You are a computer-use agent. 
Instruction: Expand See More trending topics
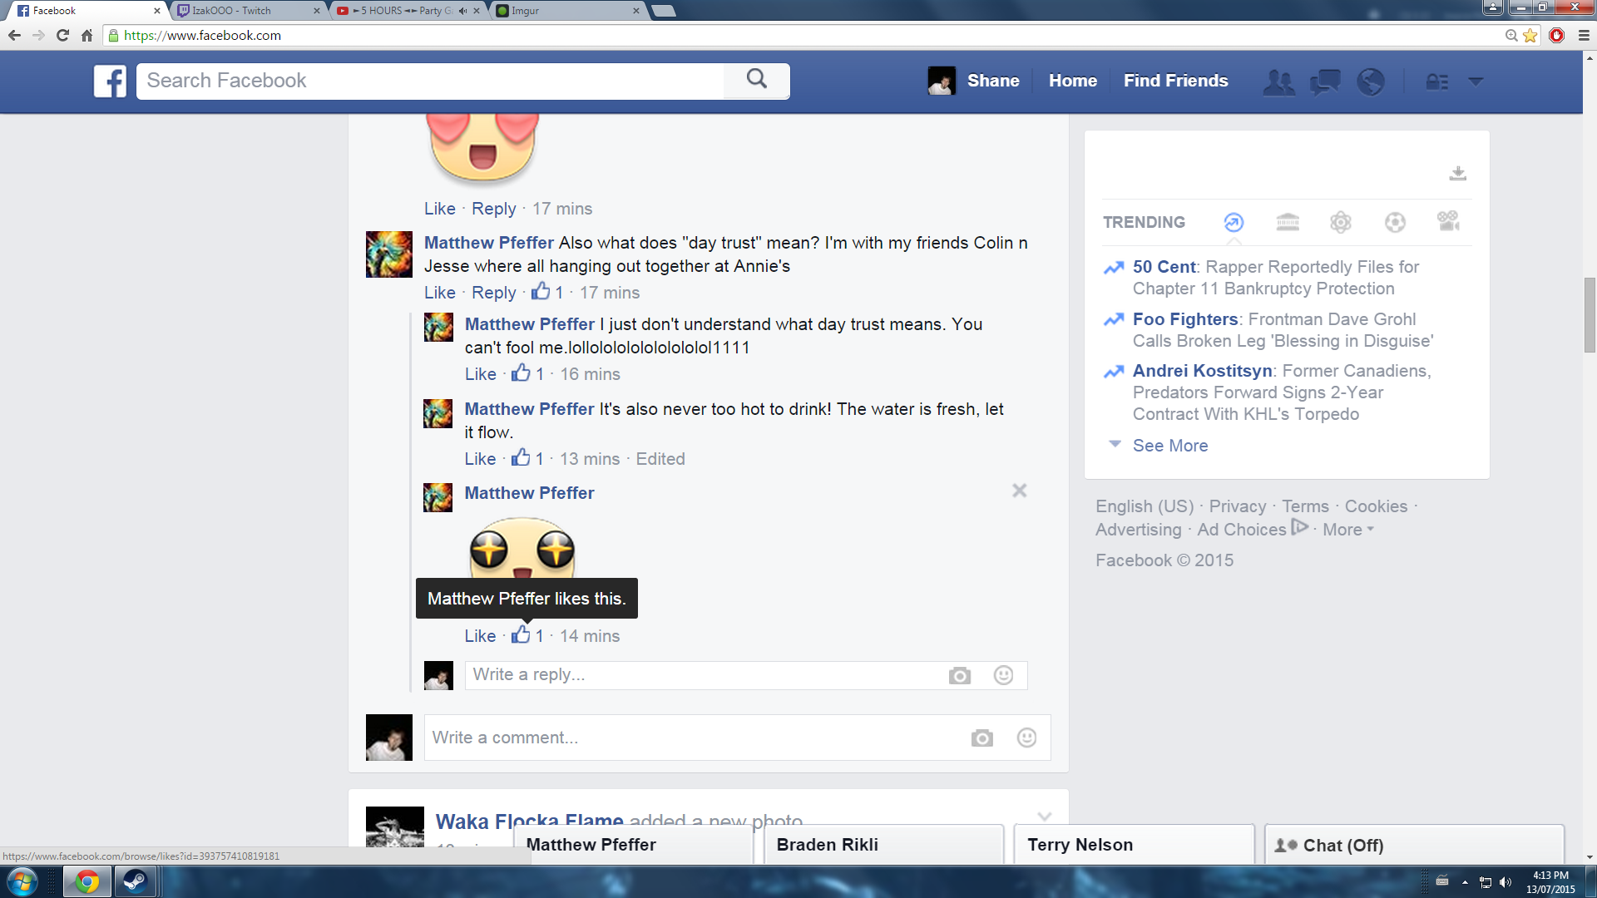click(x=1169, y=446)
